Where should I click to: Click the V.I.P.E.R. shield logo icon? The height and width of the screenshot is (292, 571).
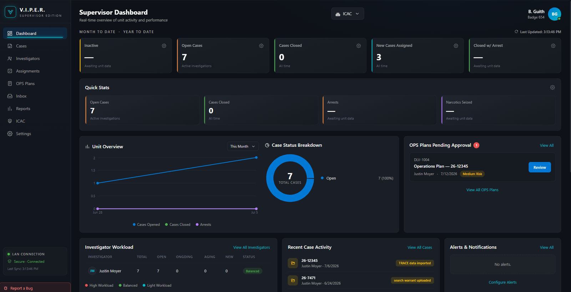pos(10,12)
